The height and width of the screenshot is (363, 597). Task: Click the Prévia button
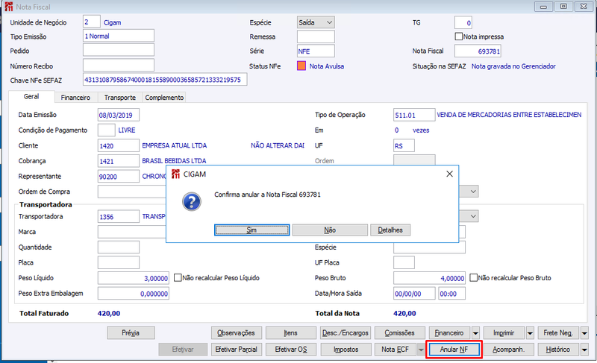click(131, 333)
